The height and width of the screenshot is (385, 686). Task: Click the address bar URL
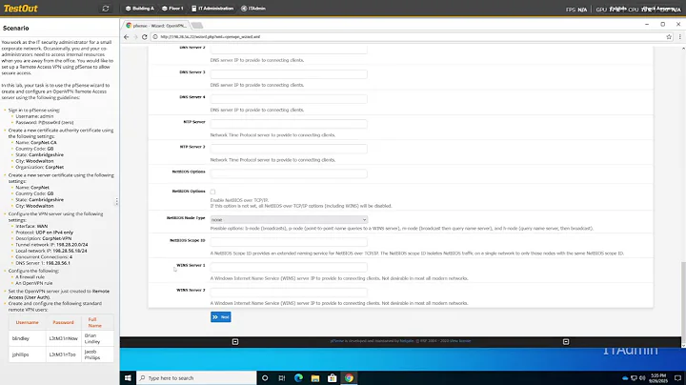pos(210,37)
